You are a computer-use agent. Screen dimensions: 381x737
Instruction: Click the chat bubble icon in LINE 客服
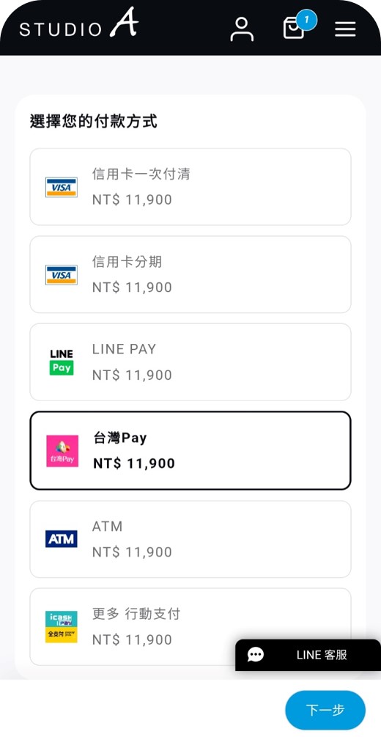[256, 655]
